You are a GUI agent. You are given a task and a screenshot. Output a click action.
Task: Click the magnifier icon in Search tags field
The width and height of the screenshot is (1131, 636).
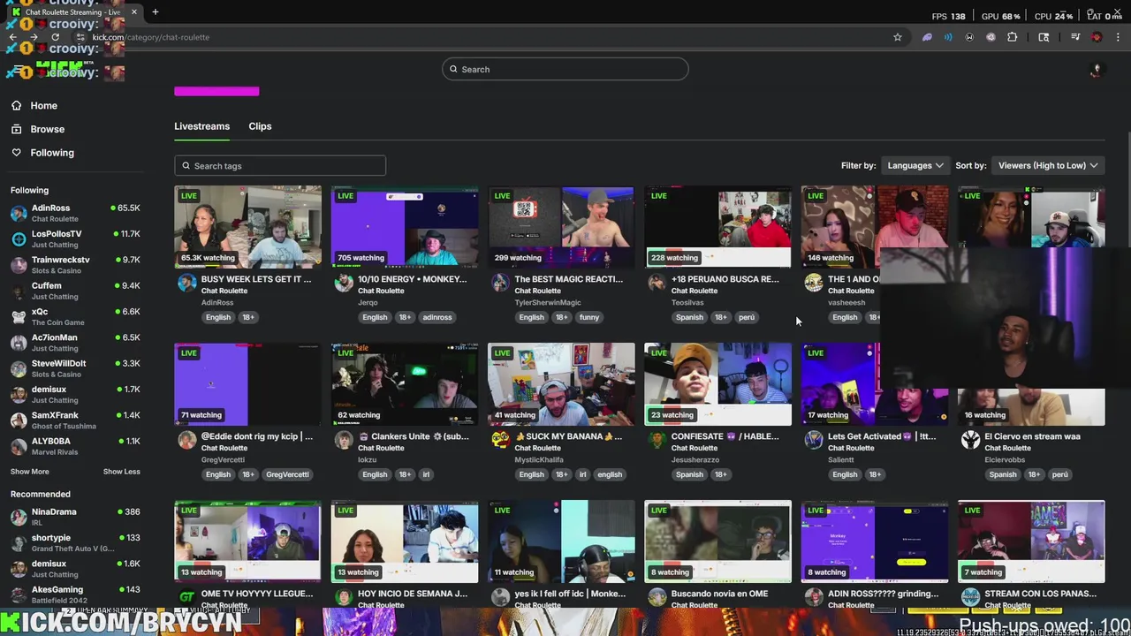[x=186, y=165]
